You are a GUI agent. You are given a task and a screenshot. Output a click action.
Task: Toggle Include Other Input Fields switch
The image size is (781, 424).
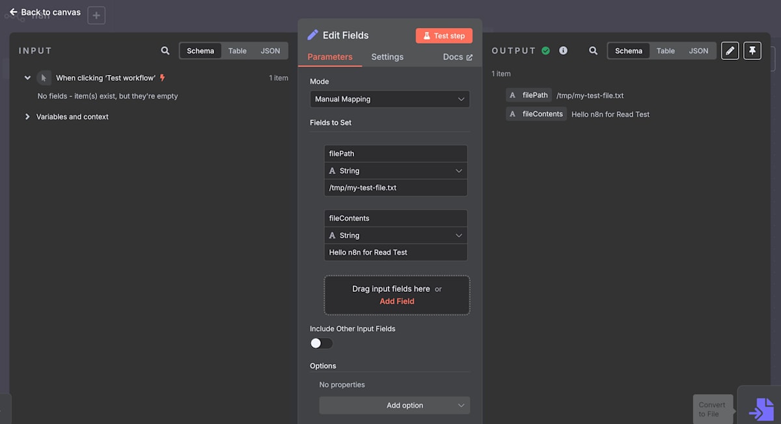tap(322, 343)
